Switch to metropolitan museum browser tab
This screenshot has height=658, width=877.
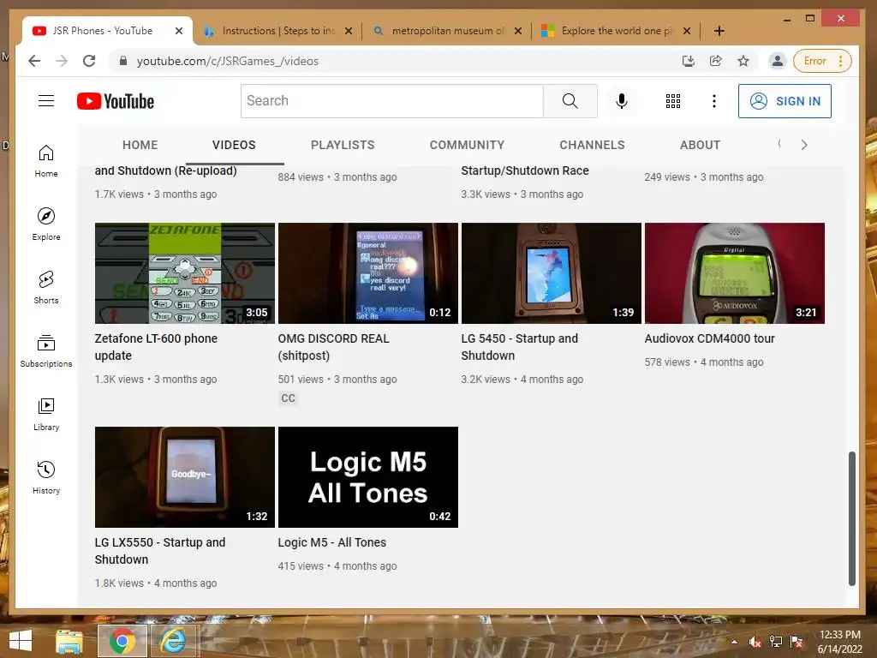[447, 31]
